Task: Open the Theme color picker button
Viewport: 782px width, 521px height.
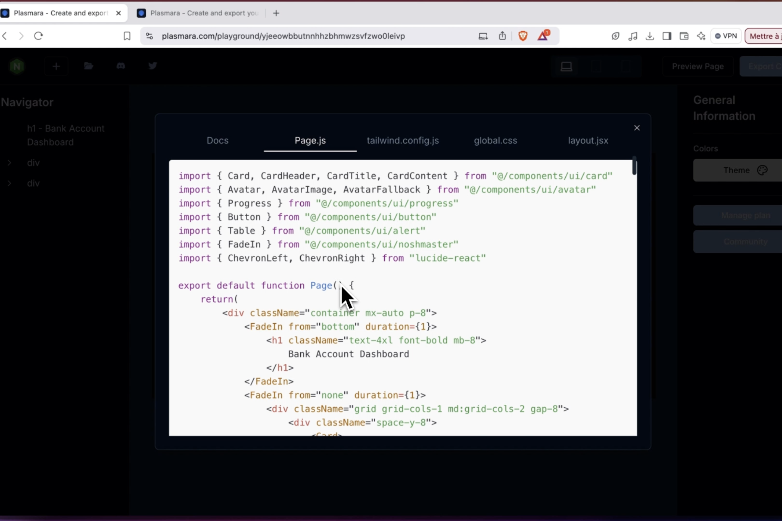Action: (737, 170)
